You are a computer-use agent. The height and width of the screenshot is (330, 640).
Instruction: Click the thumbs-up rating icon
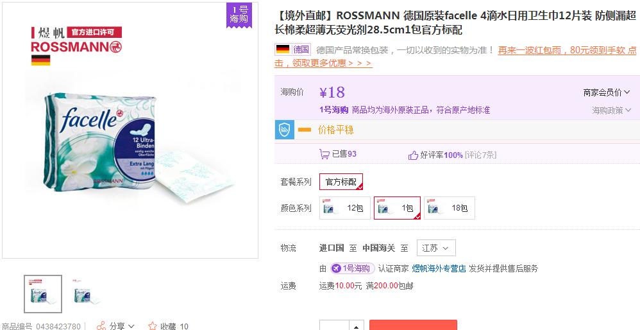[x=413, y=155]
